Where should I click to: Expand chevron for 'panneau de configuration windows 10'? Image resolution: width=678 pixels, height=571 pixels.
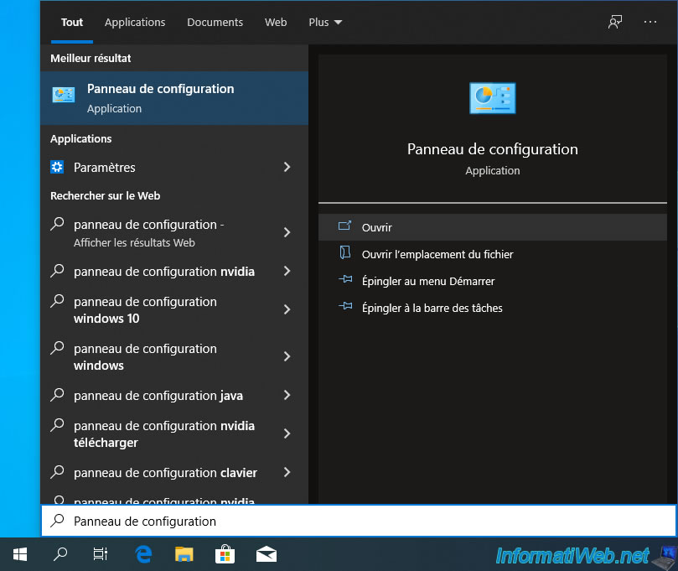[287, 309]
